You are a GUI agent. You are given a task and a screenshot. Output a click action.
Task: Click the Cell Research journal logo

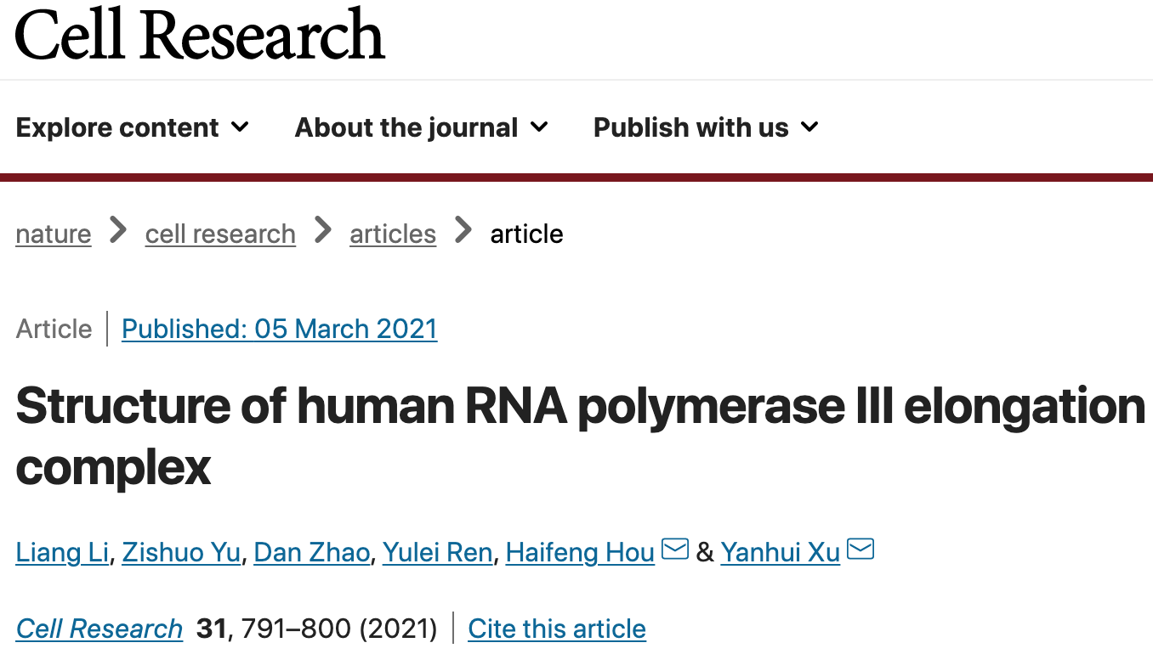coord(200,34)
